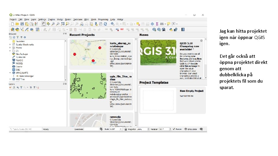Click the QGIS 3.10 changelog news thumbnail
Screen dimensions: 278x156
[x=158, y=53]
